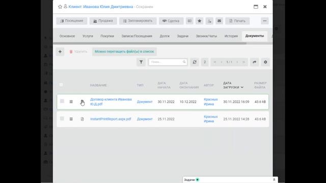Open the Записи/Посещения tab
The image size is (326, 183).
(x=137, y=36)
